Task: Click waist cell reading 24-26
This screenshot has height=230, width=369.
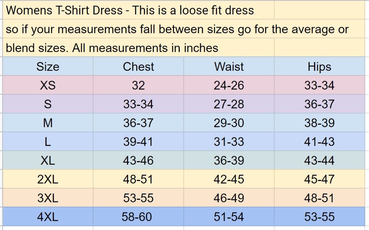Action: (229, 85)
